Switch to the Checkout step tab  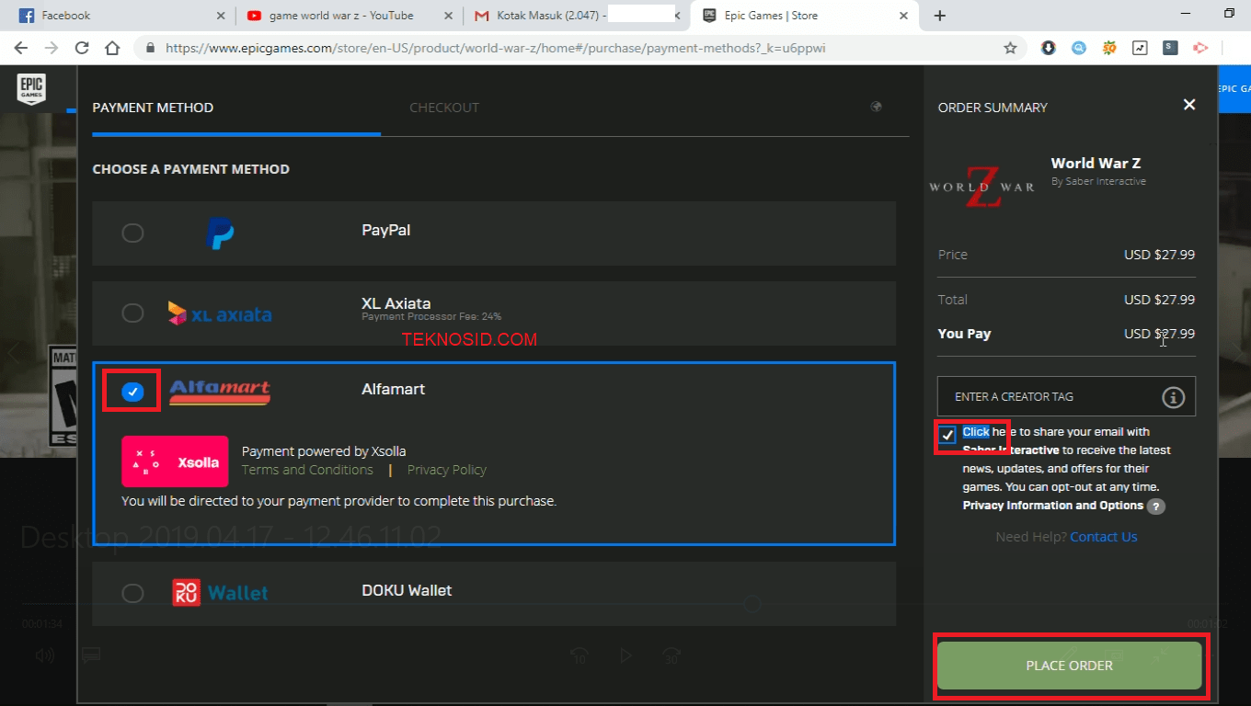point(444,108)
